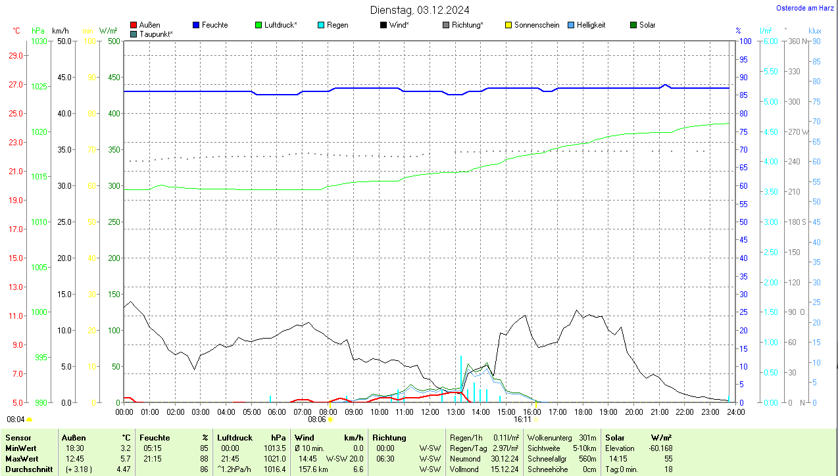Click the klux unit label on the right axis
The height and width of the screenshot is (476, 838).
point(815,31)
